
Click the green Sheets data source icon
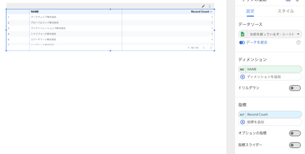(242, 34)
